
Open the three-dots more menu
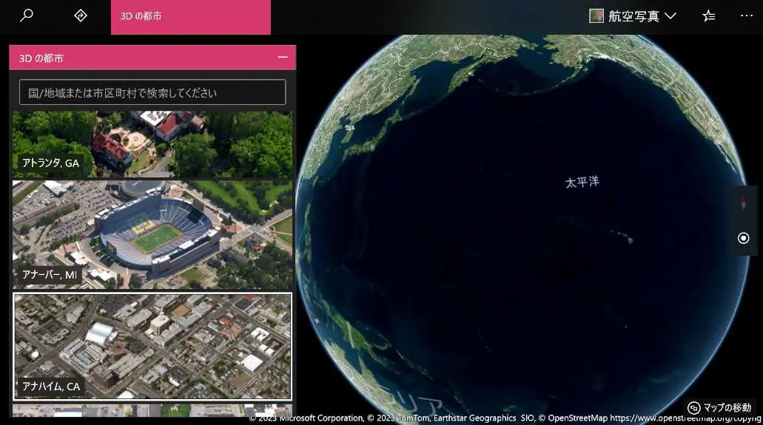[747, 16]
